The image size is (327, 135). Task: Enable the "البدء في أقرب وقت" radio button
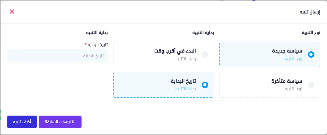[x=205, y=55]
